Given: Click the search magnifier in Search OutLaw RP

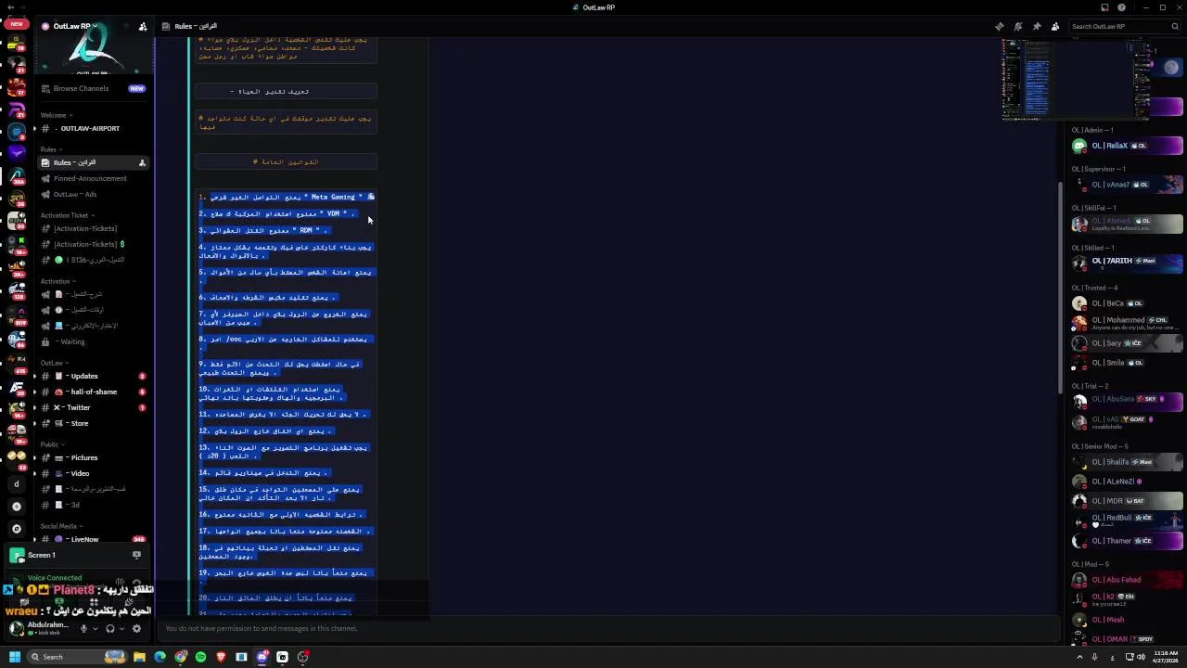Looking at the screenshot, I should (1175, 26).
